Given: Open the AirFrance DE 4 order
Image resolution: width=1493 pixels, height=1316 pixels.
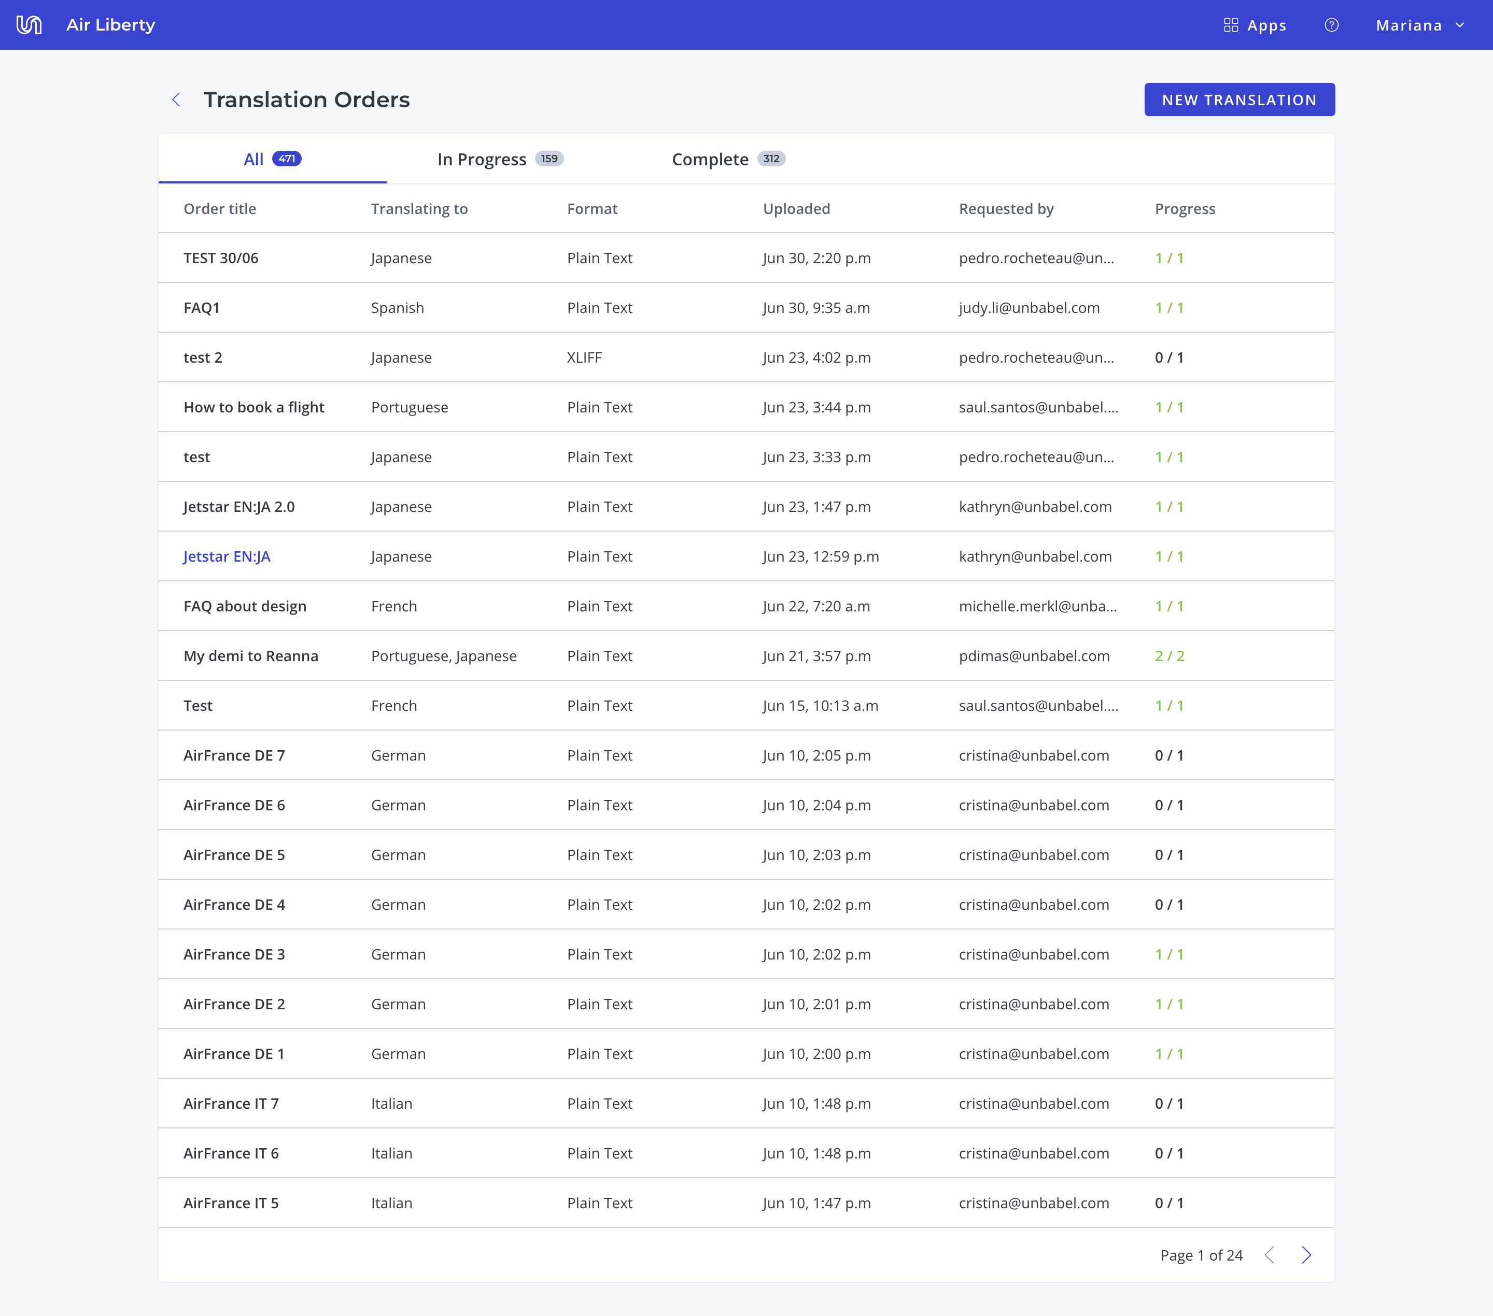Looking at the screenshot, I should pos(234,904).
